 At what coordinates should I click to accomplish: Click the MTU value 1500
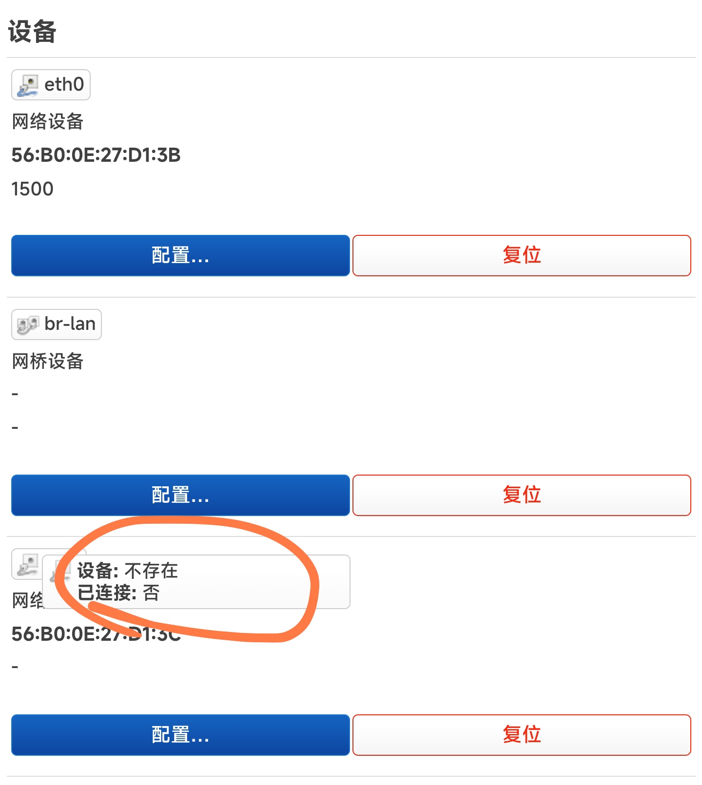[32, 189]
